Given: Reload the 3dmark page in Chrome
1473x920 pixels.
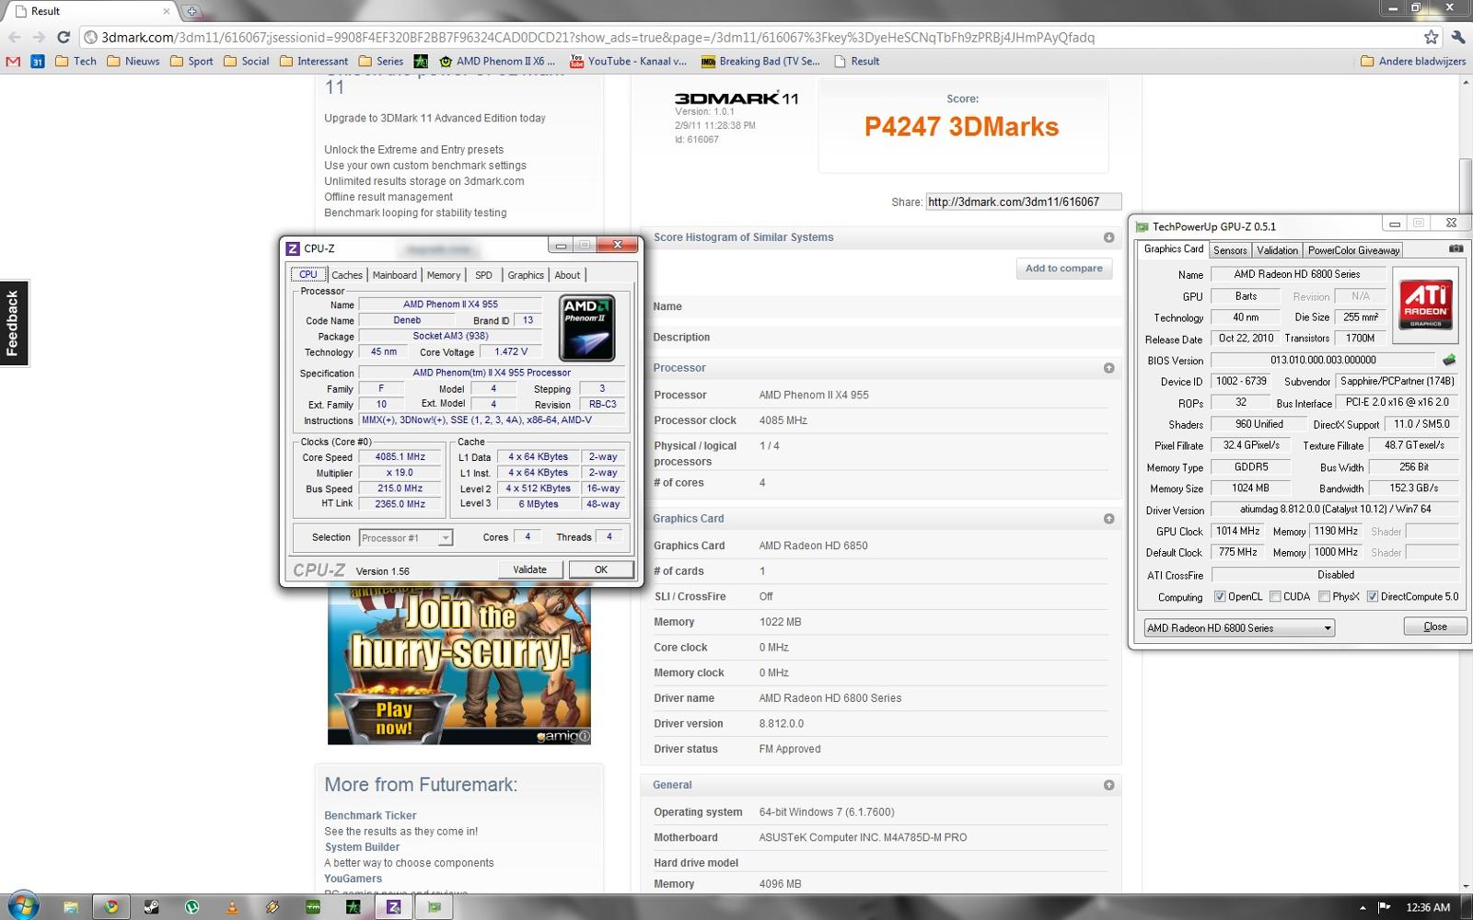Looking at the screenshot, I should 64,37.
